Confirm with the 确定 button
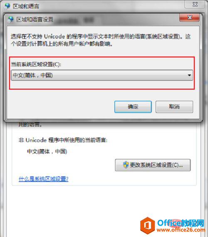 (x=133, y=107)
